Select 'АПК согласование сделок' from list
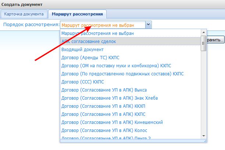Viewport: 225px width, 150px height. coord(89,42)
